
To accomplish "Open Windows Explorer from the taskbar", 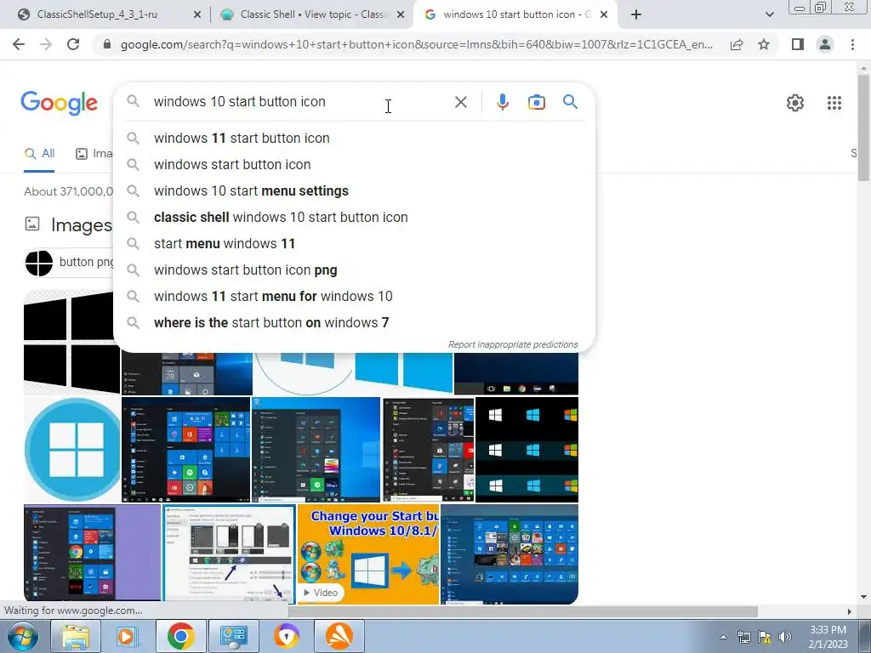I will point(76,636).
